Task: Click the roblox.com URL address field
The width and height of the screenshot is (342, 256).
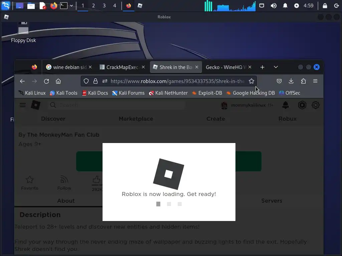Action: pos(178,81)
